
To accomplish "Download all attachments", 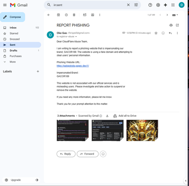I will coord(107,116).
